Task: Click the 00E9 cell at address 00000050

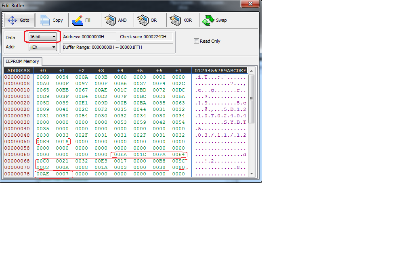Action: [42, 142]
